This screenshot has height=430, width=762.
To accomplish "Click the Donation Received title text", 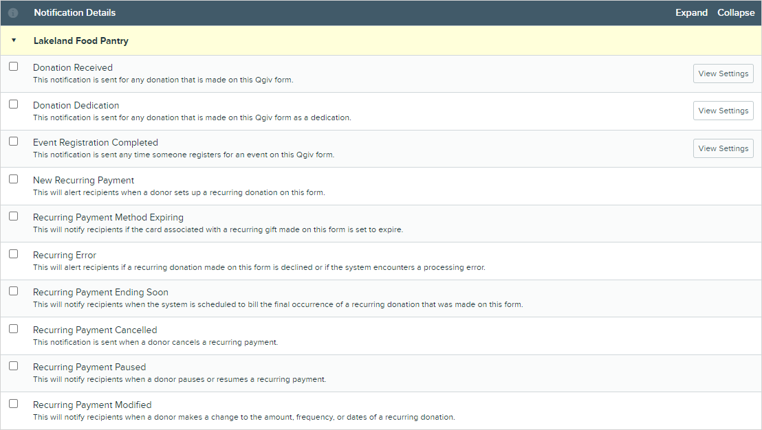I will [73, 67].
